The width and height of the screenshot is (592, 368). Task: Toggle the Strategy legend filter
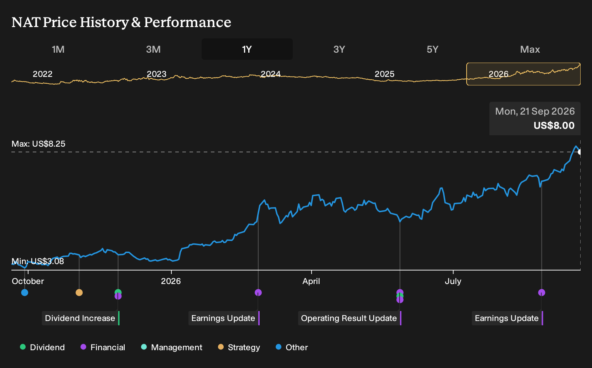tap(239, 347)
